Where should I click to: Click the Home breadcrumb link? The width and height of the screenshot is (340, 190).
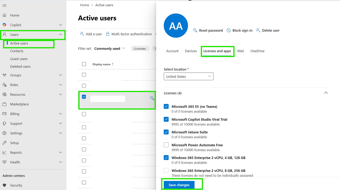(x=84, y=5)
